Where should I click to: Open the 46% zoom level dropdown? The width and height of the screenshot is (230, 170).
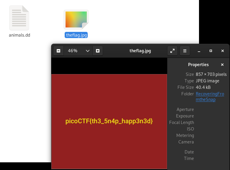point(78,51)
